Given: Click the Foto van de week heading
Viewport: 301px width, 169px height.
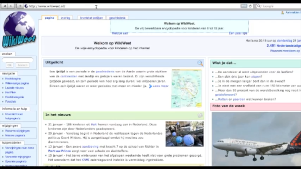Looking at the screenshot, I should [228, 106].
